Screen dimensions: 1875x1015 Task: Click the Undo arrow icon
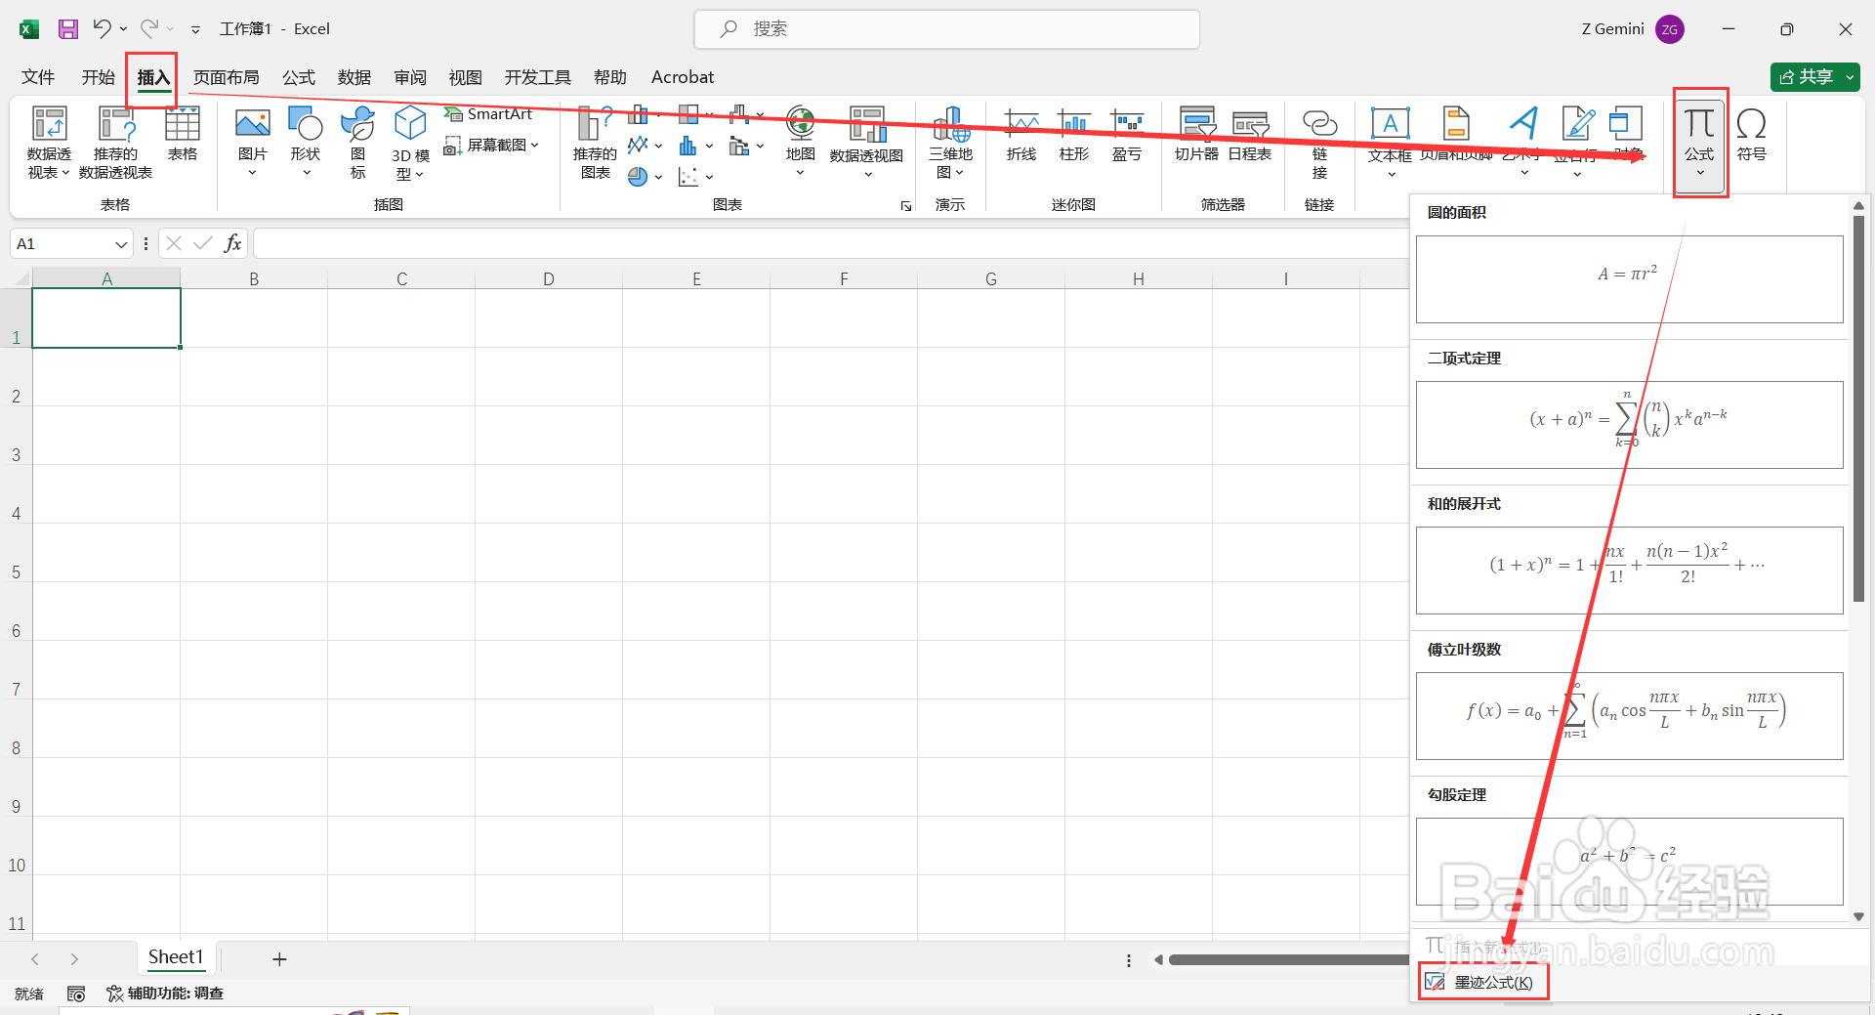tap(102, 28)
